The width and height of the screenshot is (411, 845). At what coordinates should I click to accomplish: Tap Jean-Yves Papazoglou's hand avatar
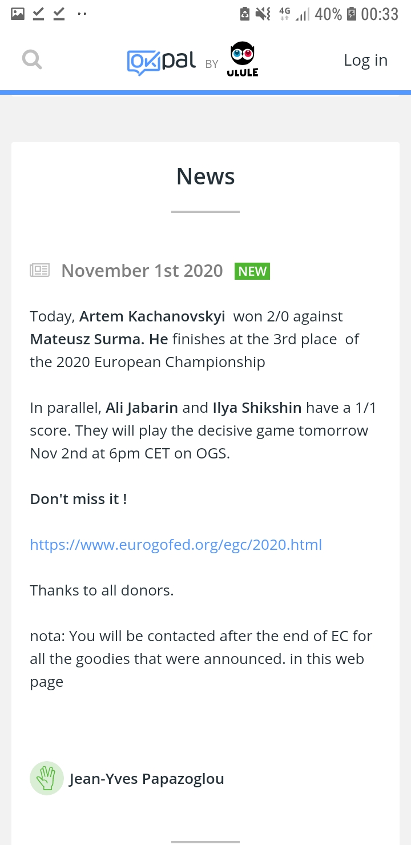click(x=46, y=778)
